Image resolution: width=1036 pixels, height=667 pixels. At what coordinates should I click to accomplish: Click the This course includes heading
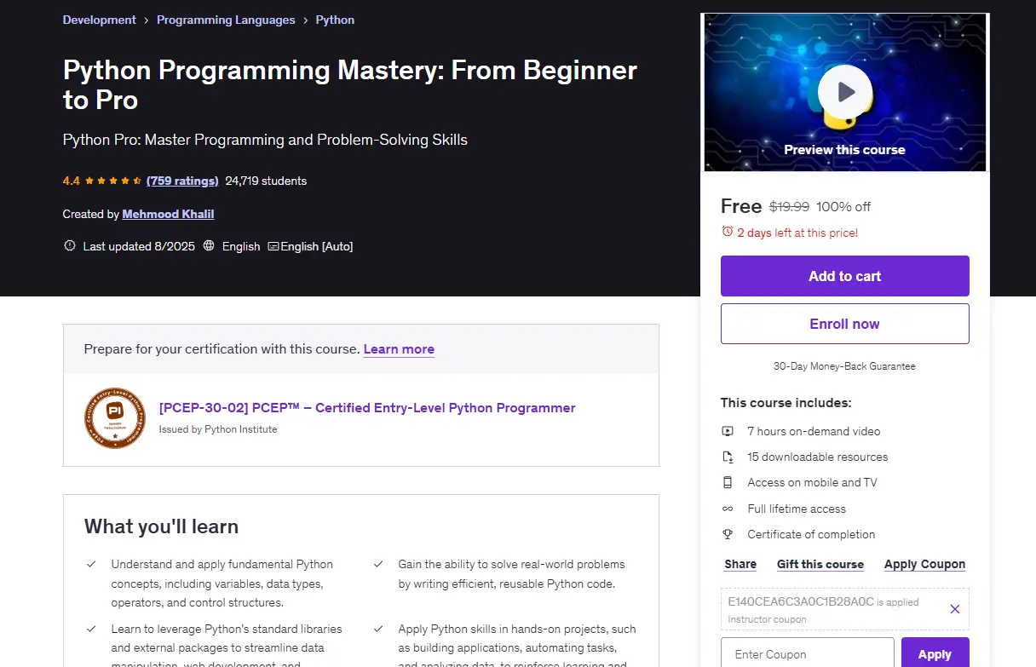click(x=786, y=402)
